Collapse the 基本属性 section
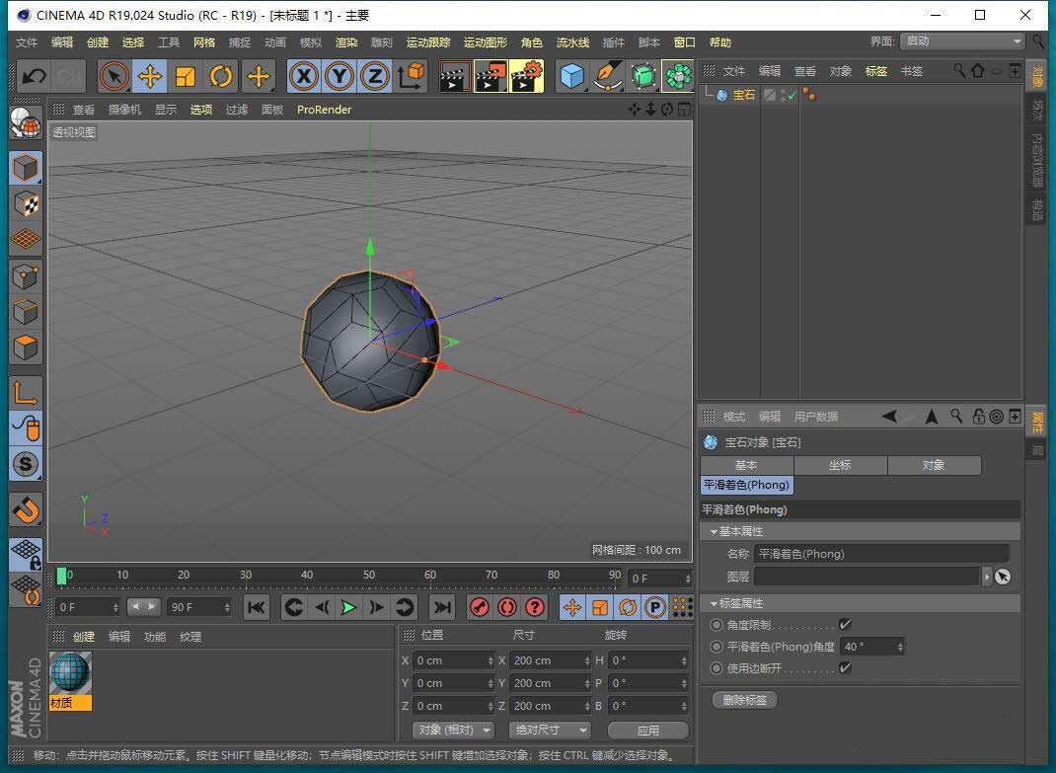The image size is (1056, 773). click(714, 532)
